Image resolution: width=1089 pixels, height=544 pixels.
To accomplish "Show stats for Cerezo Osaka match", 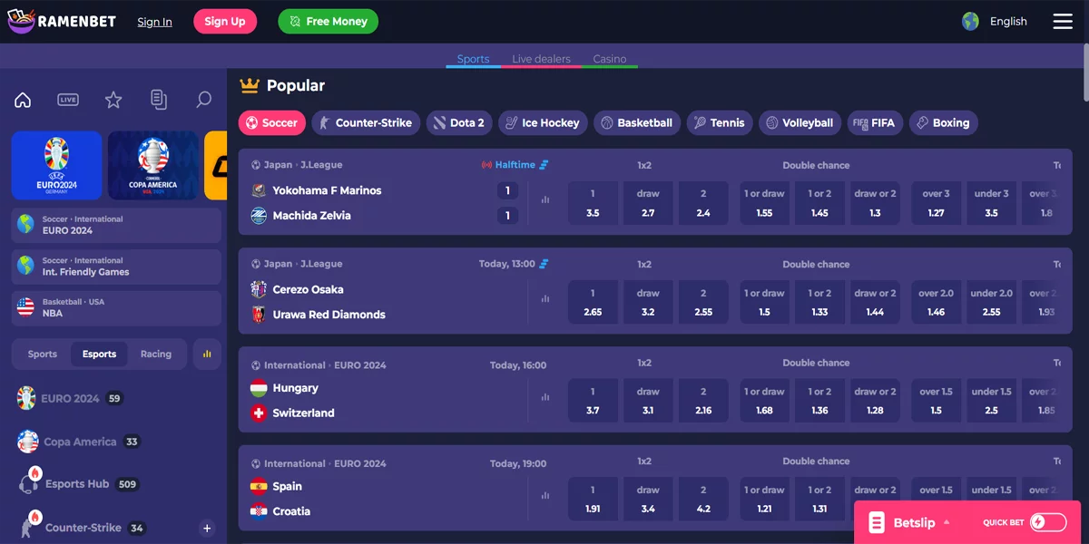I will (545, 298).
